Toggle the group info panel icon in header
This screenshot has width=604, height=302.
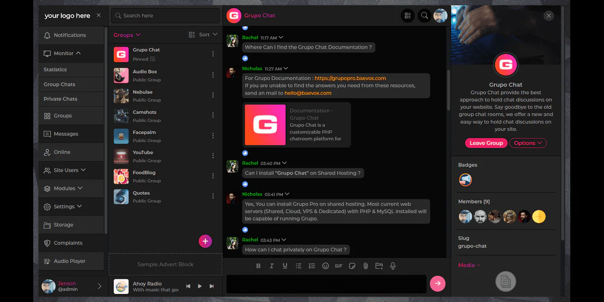[x=408, y=16]
